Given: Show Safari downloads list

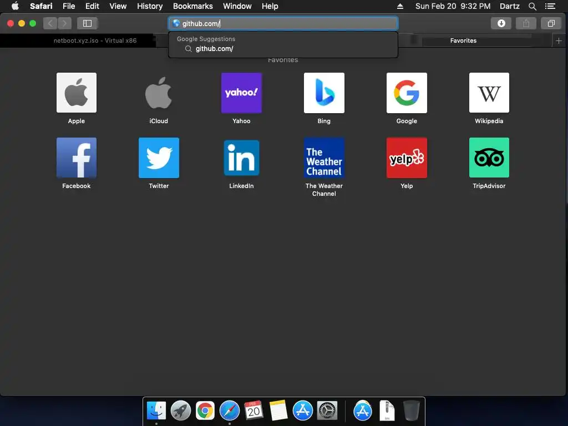Looking at the screenshot, I should (501, 23).
